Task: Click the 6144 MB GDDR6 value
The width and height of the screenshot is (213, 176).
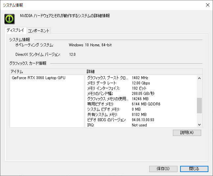Action: pos(146,104)
